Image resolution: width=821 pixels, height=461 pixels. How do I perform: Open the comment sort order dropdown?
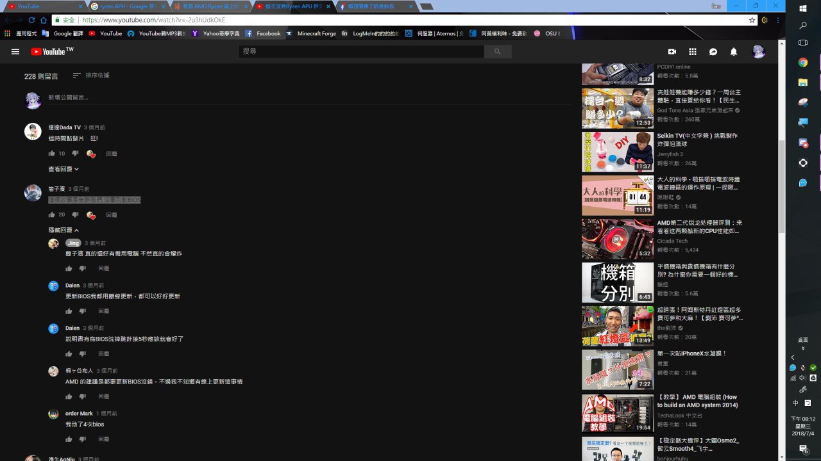(91, 76)
